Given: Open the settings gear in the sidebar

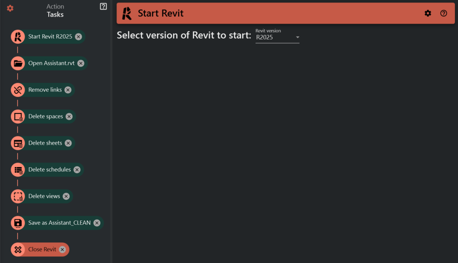Looking at the screenshot, I should click(x=10, y=8).
